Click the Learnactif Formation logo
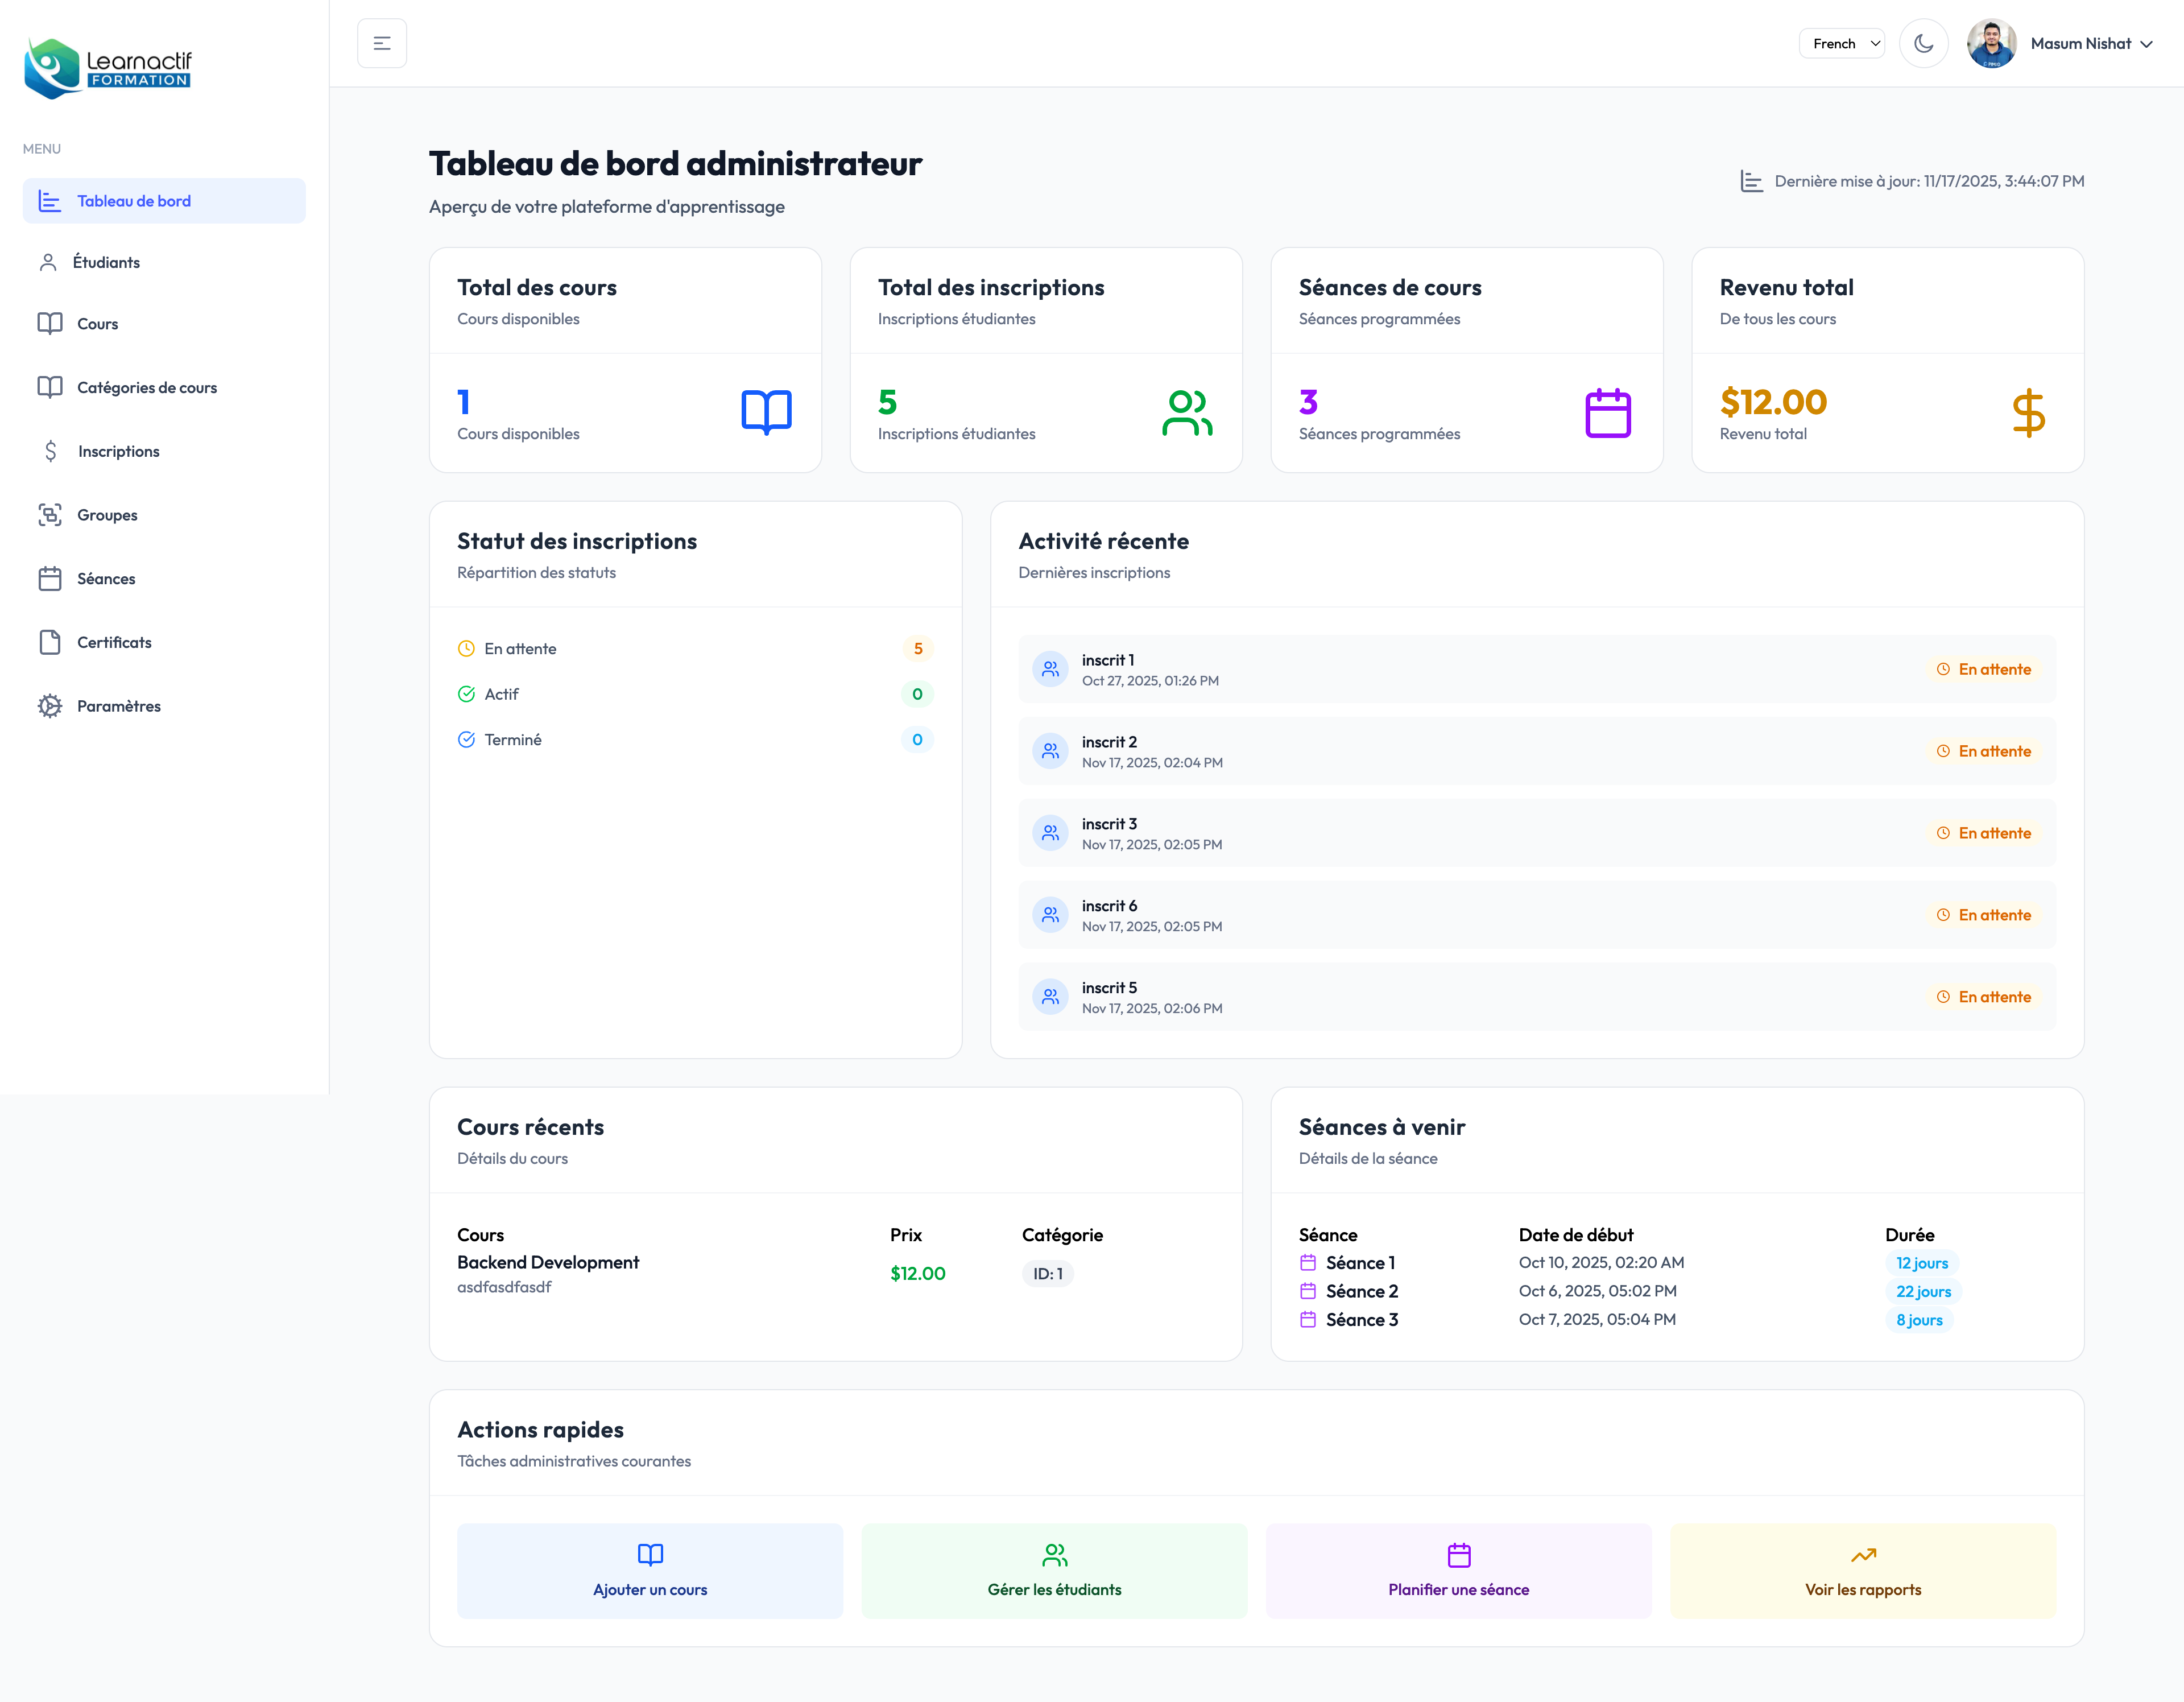The image size is (2184, 1702). [108, 68]
